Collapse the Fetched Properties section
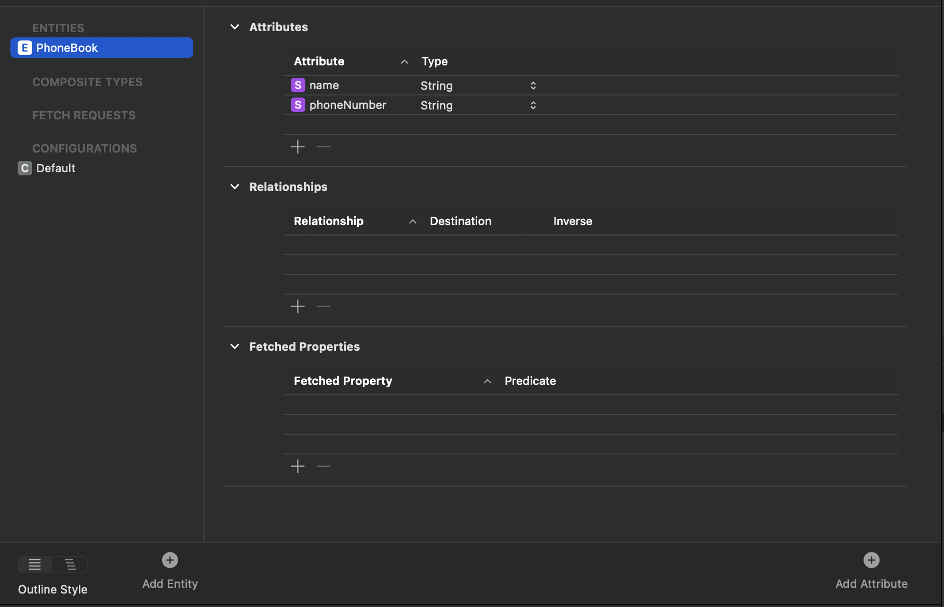944x607 pixels. (x=235, y=347)
